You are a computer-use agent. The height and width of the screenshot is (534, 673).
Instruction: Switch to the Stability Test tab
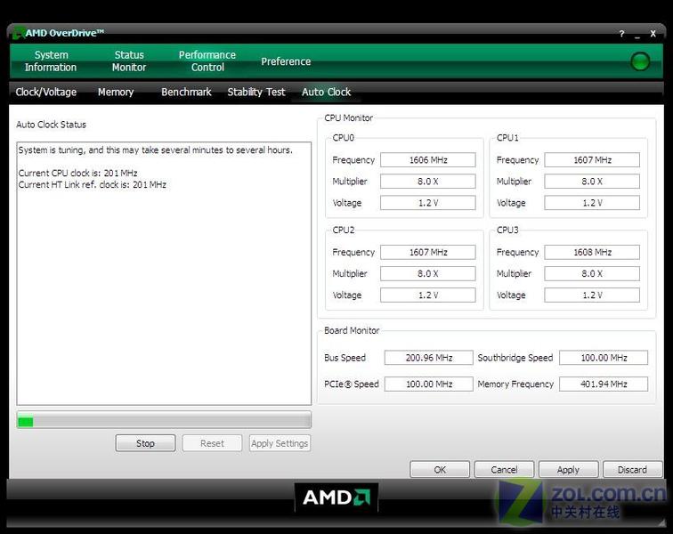coord(256,92)
